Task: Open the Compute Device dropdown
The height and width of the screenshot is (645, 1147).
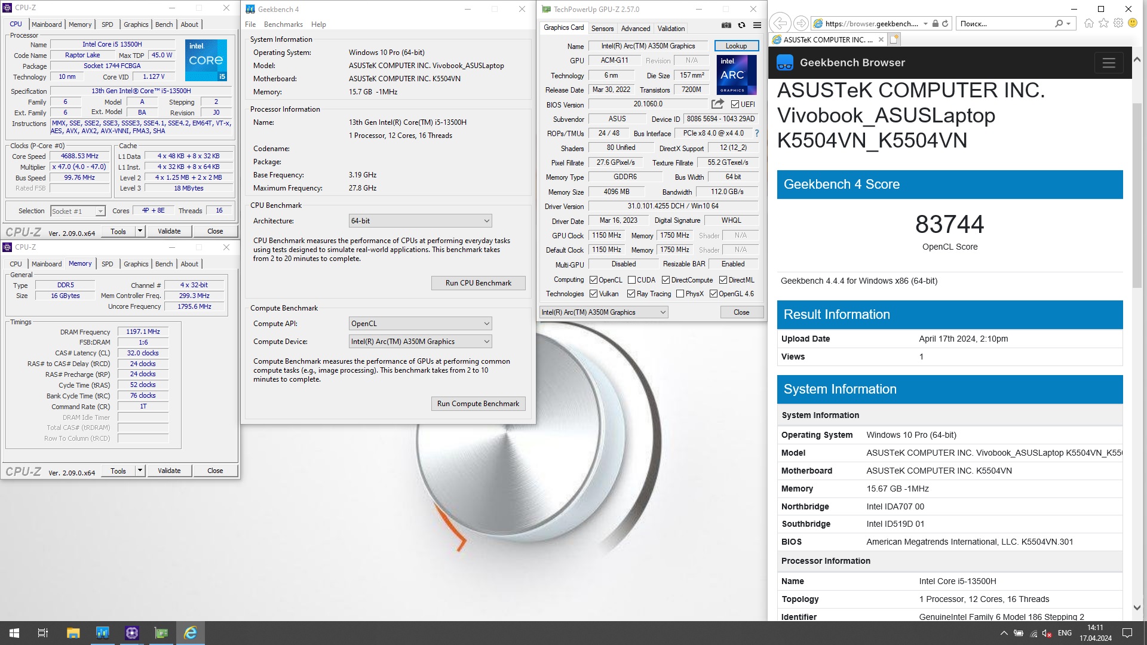Action: pos(420,342)
